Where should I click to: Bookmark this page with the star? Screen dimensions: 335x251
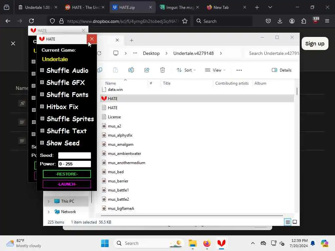pos(185,21)
